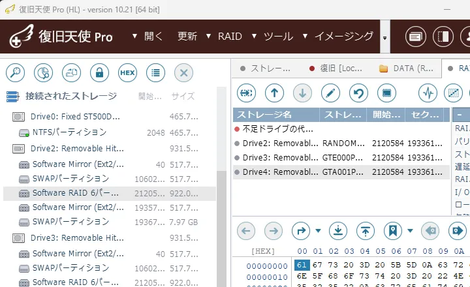Viewport: 470px width, 287px height.
Task: Switch to the 復旧 [Loc... tab
Action: coord(336,68)
